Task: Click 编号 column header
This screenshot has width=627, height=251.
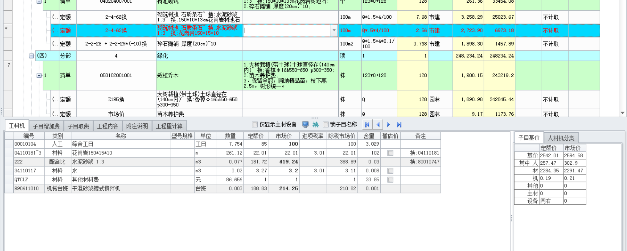Action: pos(29,136)
